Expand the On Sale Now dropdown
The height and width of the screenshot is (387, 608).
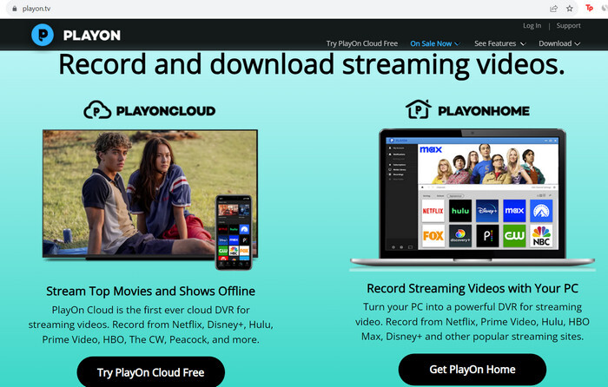tap(434, 43)
